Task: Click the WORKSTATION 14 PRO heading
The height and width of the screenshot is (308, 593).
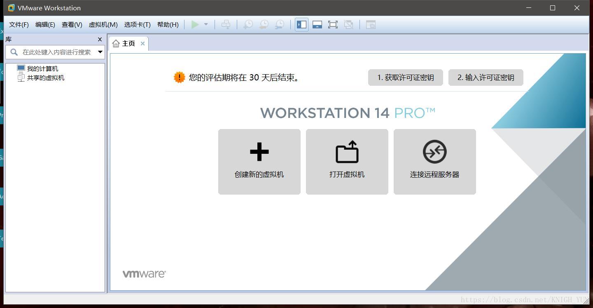Action: pyautogui.click(x=348, y=113)
